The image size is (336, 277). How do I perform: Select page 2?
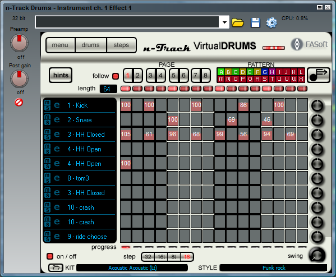click(x=137, y=75)
